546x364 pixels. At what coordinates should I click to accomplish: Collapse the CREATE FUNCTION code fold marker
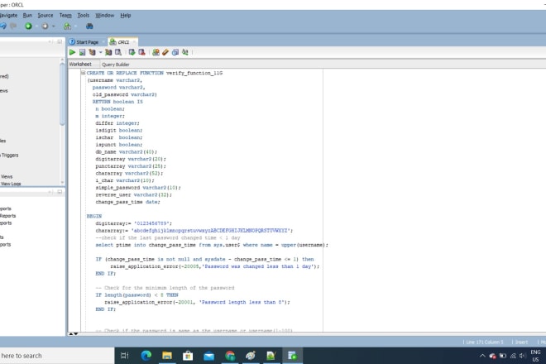pos(84,73)
